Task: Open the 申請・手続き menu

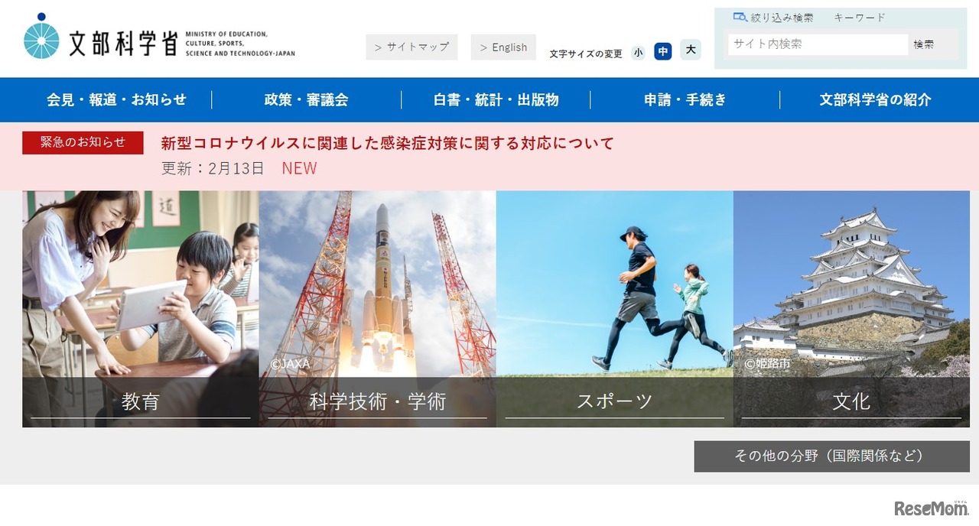Action: click(x=684, y=99)
